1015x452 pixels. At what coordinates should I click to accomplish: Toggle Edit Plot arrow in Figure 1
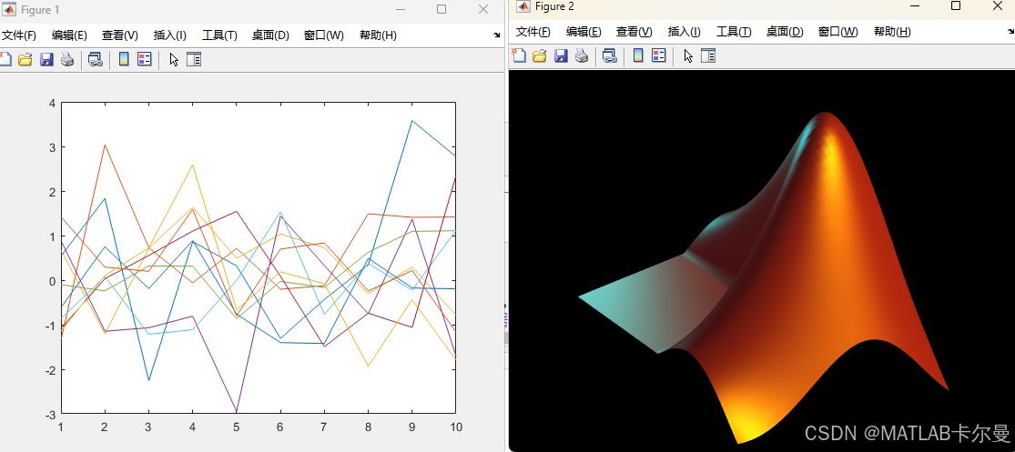[x=174, y=60]
